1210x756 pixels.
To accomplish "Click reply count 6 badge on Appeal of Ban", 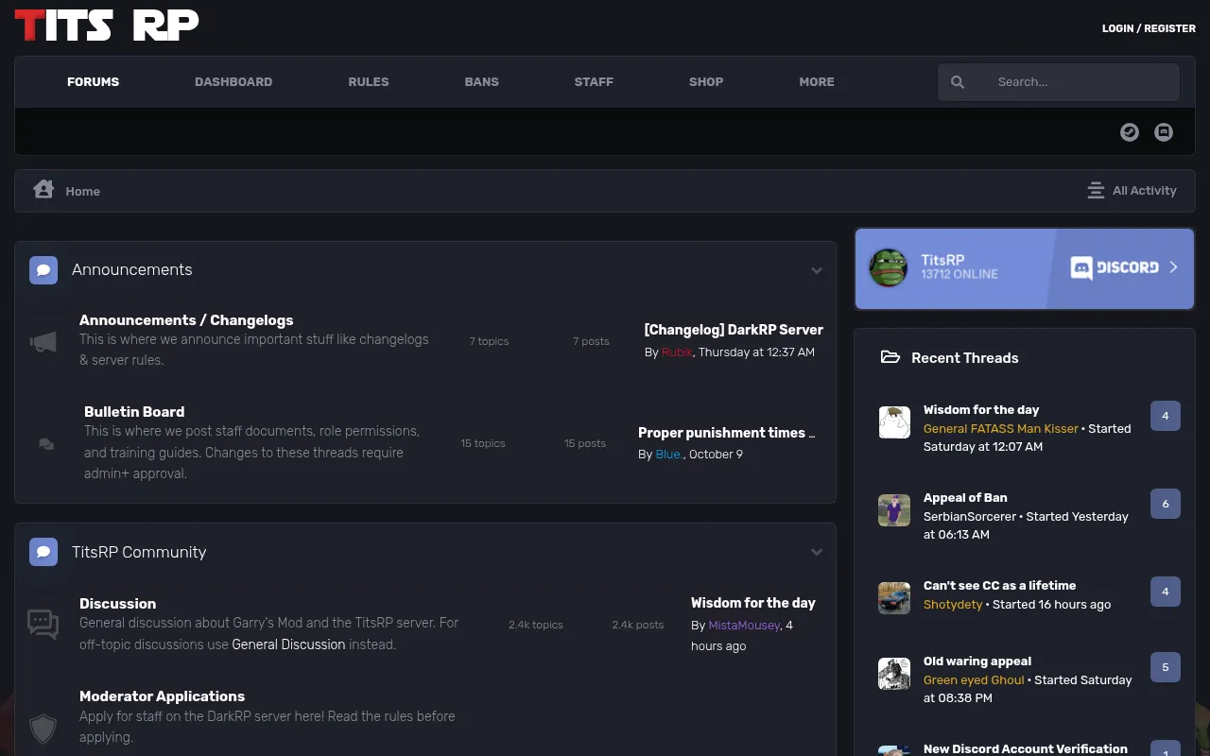I will [x=1166, y=504].
